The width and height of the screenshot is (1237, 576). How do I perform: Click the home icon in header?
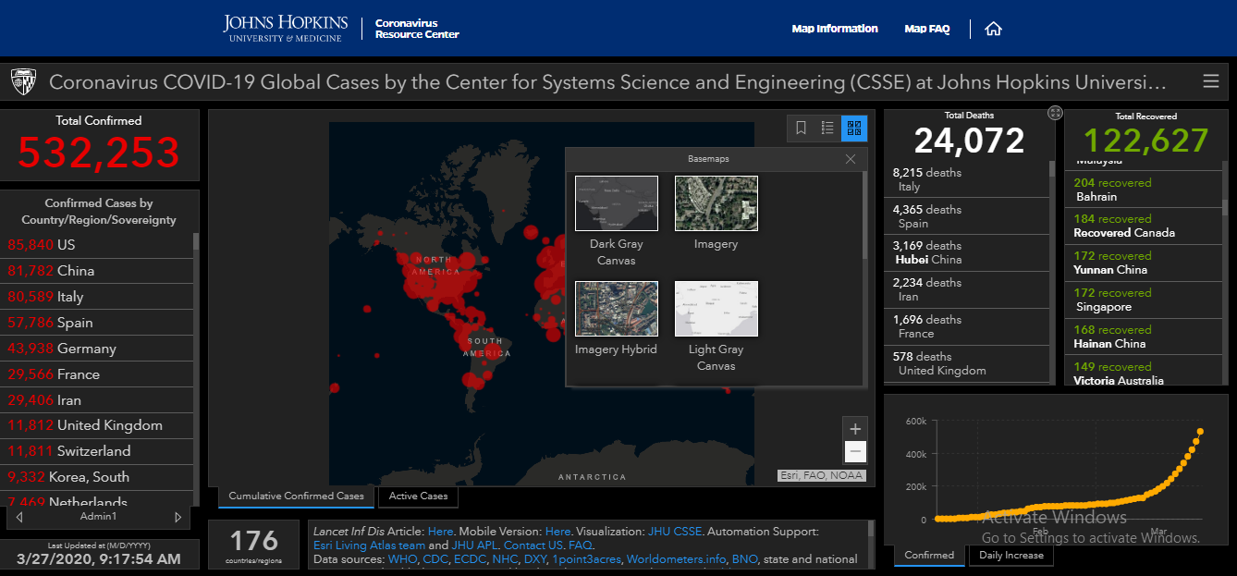coord(993,29)
